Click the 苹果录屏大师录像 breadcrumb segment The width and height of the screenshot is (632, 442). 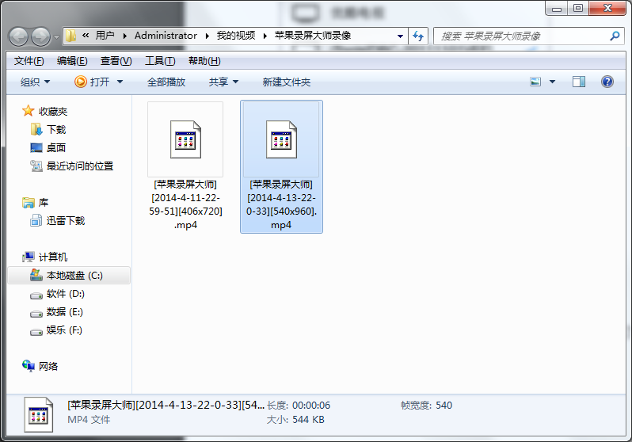click(313, 36)
